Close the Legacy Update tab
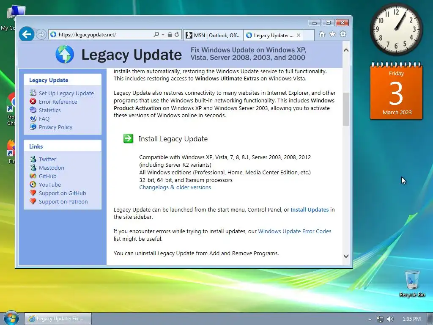 point(299,35)
